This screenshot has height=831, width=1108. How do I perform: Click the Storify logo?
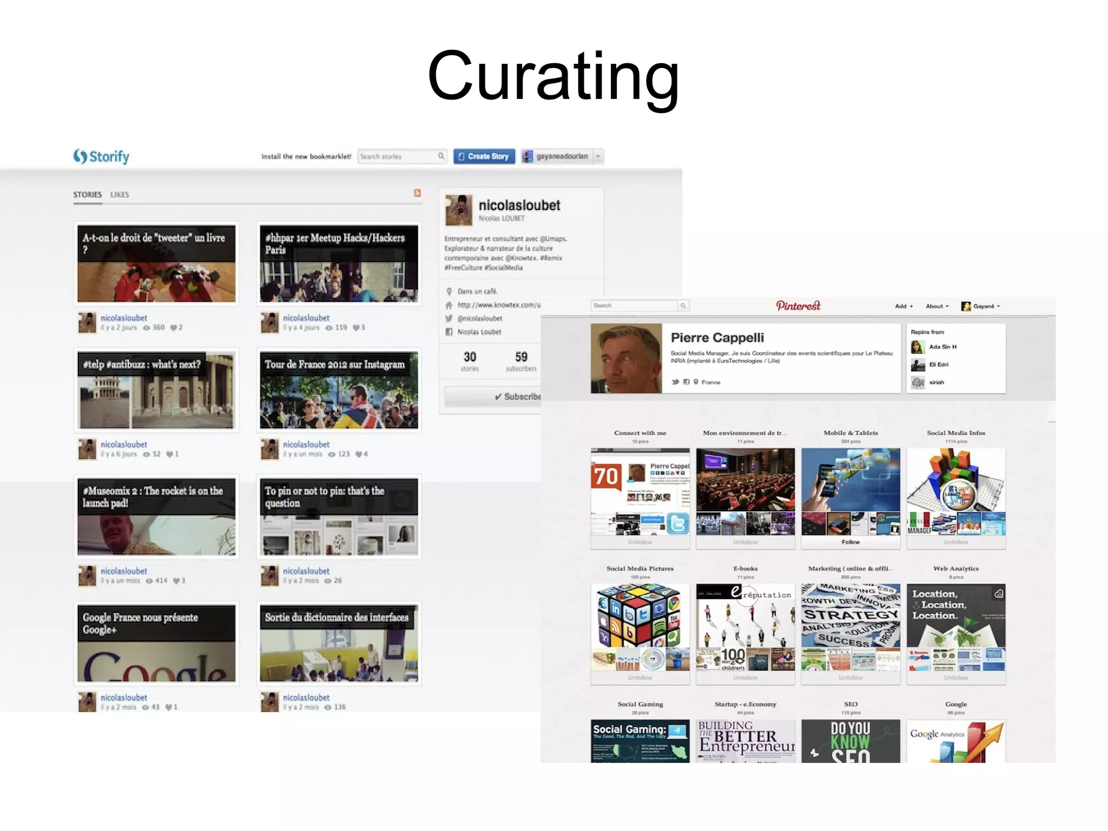(101, 156)
